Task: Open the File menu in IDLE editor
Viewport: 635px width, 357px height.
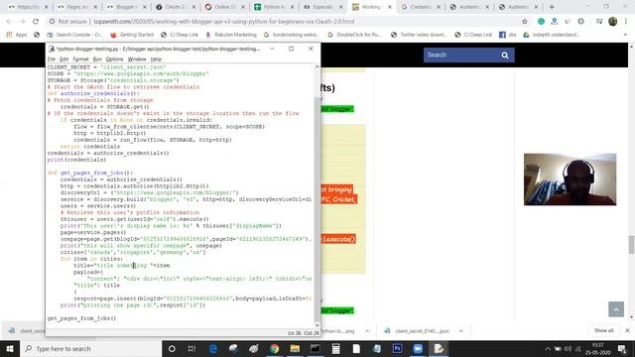Action: point(51,59)
